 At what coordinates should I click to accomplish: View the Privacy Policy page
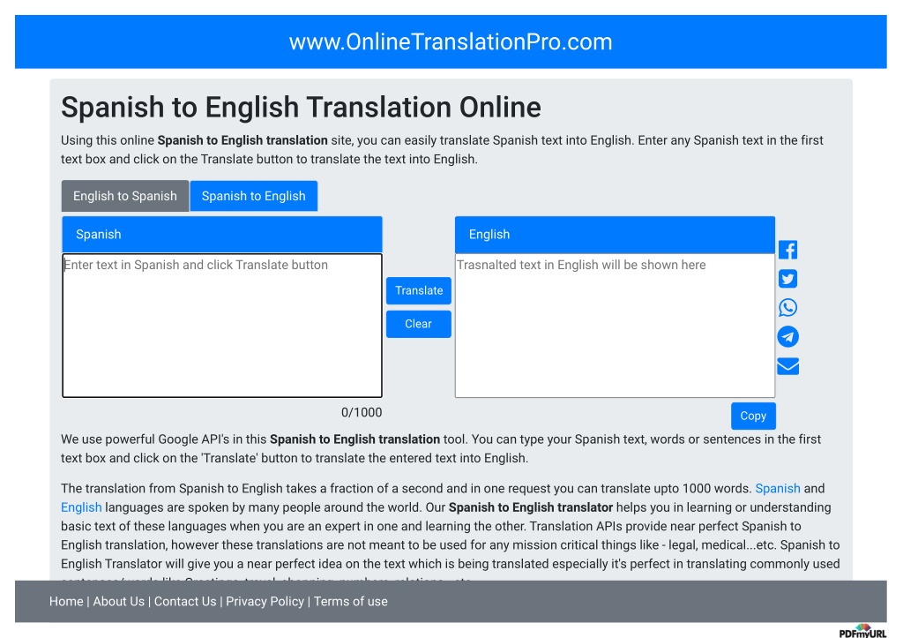click(x=265, y=601)
